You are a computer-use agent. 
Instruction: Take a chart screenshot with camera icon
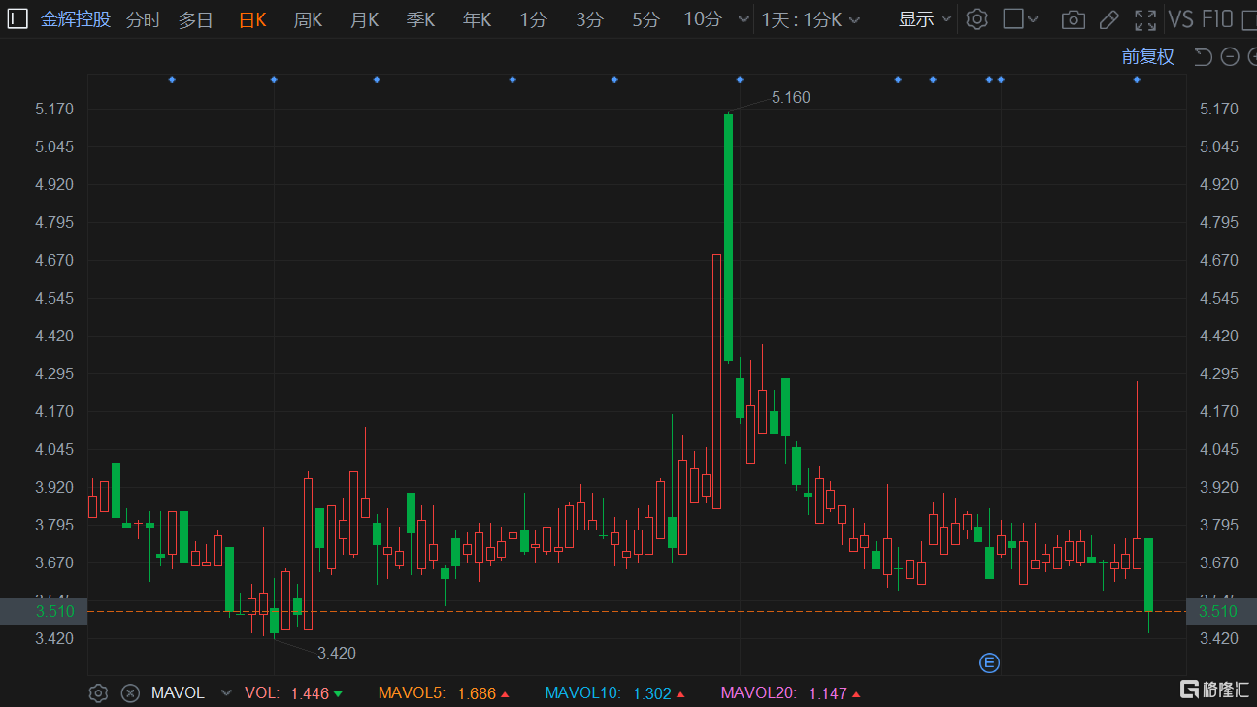coord(1073,19)
